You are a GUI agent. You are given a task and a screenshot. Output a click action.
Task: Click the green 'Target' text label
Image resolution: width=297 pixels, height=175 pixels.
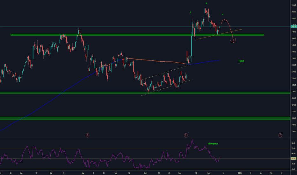pos(241,61)
